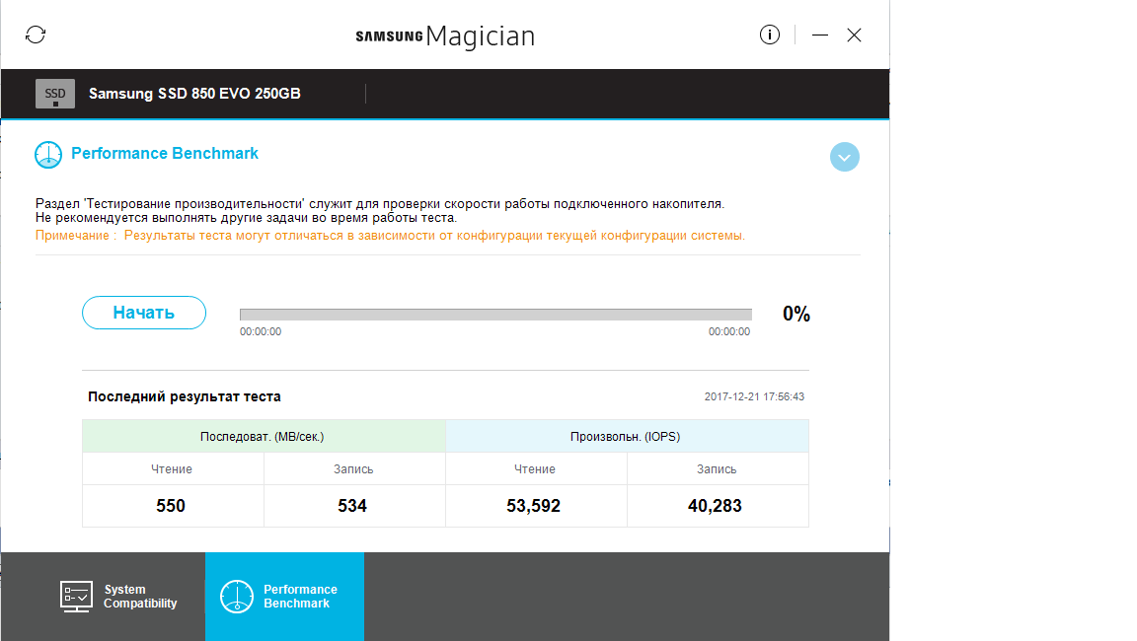Select the Samsung SSD 850 EVO 250GB drive name
Viewport: 1137px width, 641px height.
194,95
